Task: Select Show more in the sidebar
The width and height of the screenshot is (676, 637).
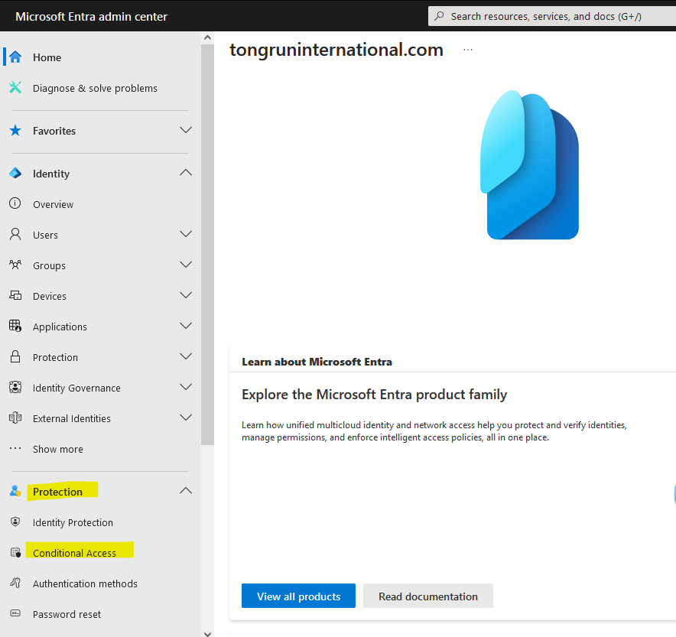Action: coord(58,449)
